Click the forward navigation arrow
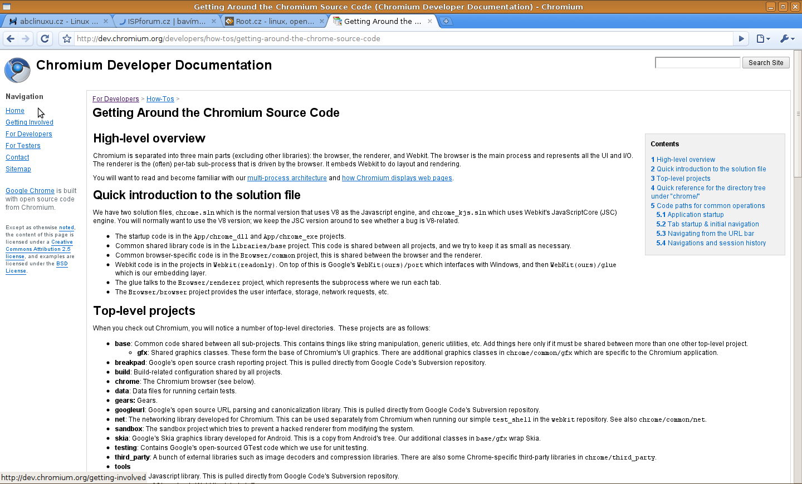This screenshot has height=484, width=802. [26, 38]
